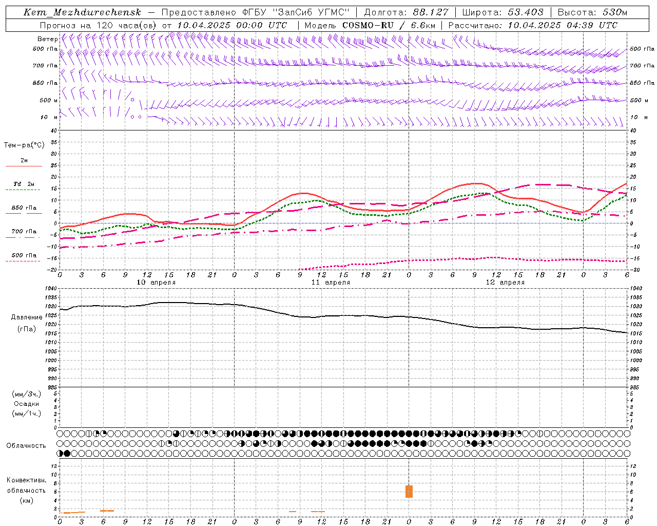Click the Долгота: 88.127 value

(x=406, y=12)
